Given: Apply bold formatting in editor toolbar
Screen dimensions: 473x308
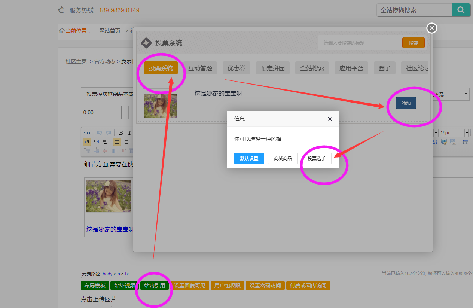Looking at the screenshot, I should point(121,133).
